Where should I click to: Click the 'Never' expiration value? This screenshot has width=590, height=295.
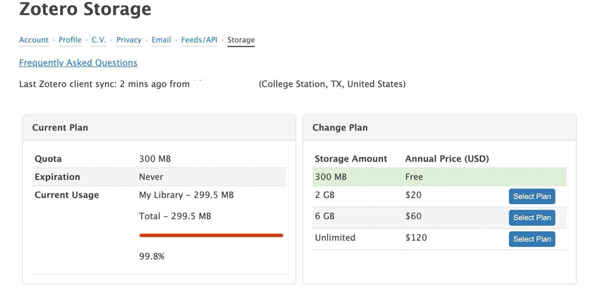151,177
